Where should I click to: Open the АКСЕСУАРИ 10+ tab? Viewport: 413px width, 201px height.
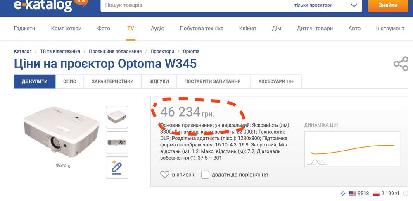point(276,81)
